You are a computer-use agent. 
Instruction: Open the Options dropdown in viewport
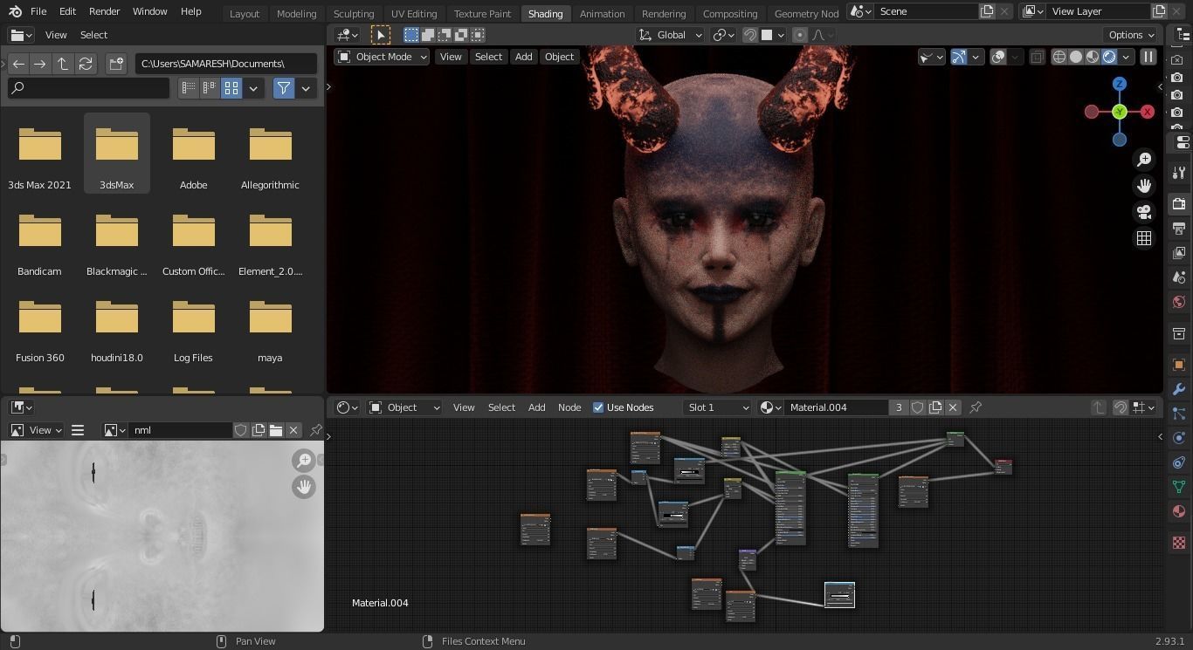click(x=1132, y=35)
